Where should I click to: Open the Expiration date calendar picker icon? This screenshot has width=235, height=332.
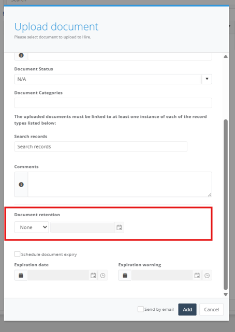tap(93, 276)
